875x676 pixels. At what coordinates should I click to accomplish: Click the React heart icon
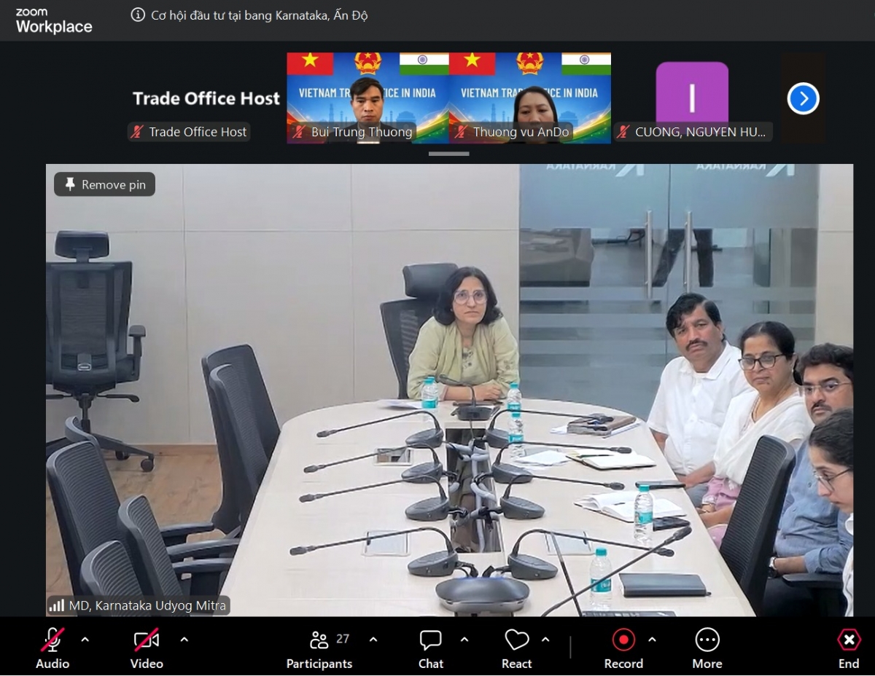[516, 640]
